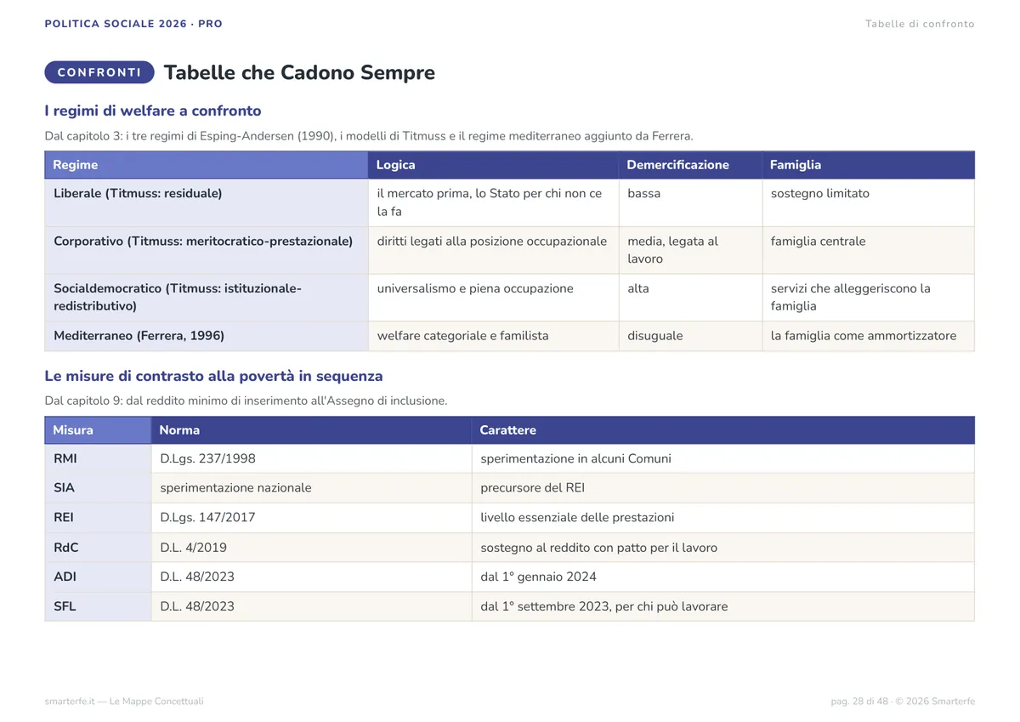
Task: Click heading "Le misure di contrasto alla povertà in sequenza"
Action: 213,376
